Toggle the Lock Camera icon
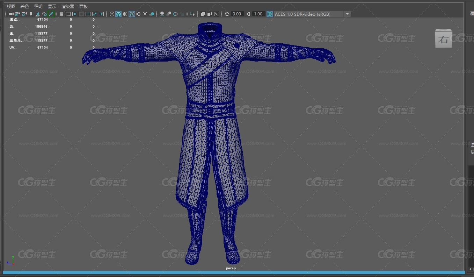 click(x=17, y=14)
